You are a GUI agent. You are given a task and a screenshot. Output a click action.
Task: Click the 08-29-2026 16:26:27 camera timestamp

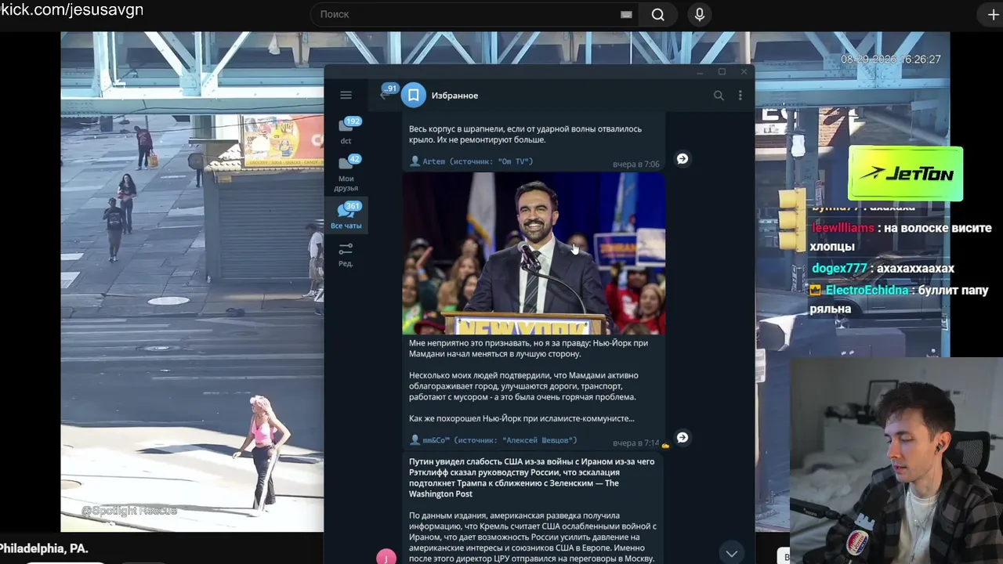tap(891, 60)
